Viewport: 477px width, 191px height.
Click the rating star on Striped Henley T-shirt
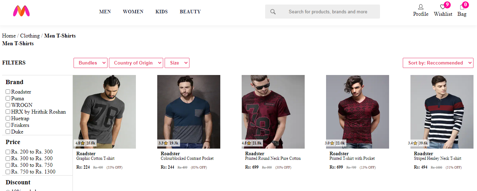click(415, 143)
